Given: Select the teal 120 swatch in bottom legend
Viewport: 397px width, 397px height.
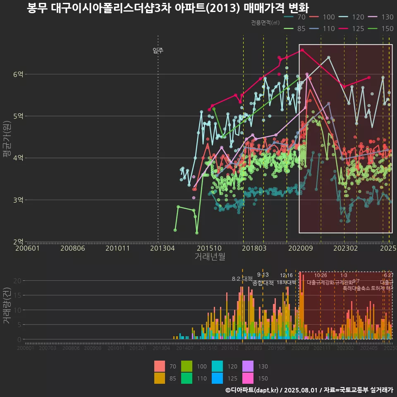Looking at the screenshot, I should (217, 366).
